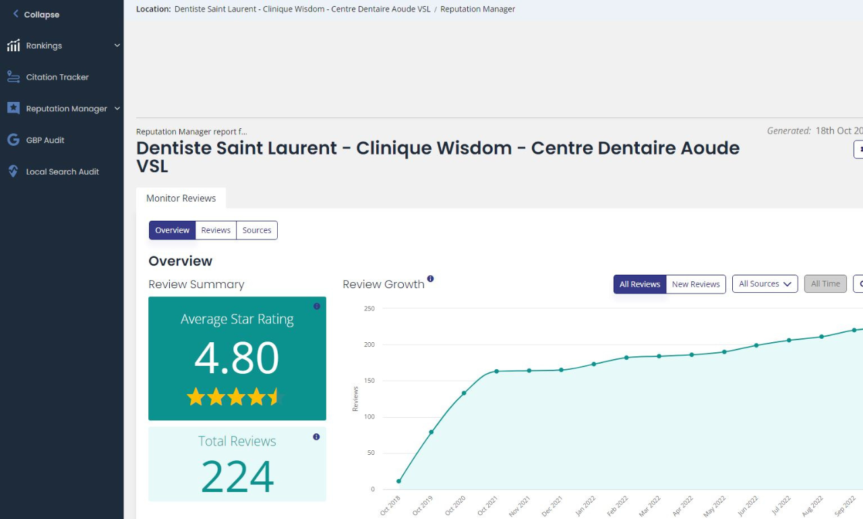The image size is (863, 519).
Task: Expand the Reputation Manager sidebar menu
Action: [117, 108]
